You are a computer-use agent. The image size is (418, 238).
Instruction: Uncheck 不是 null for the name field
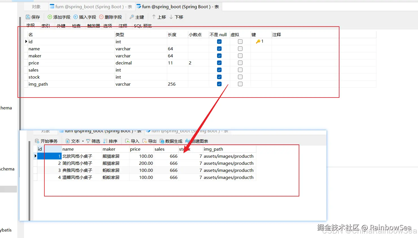219,49
